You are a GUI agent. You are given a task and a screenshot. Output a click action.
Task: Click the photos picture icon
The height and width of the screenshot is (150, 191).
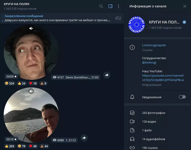click(x=132, y=113)
